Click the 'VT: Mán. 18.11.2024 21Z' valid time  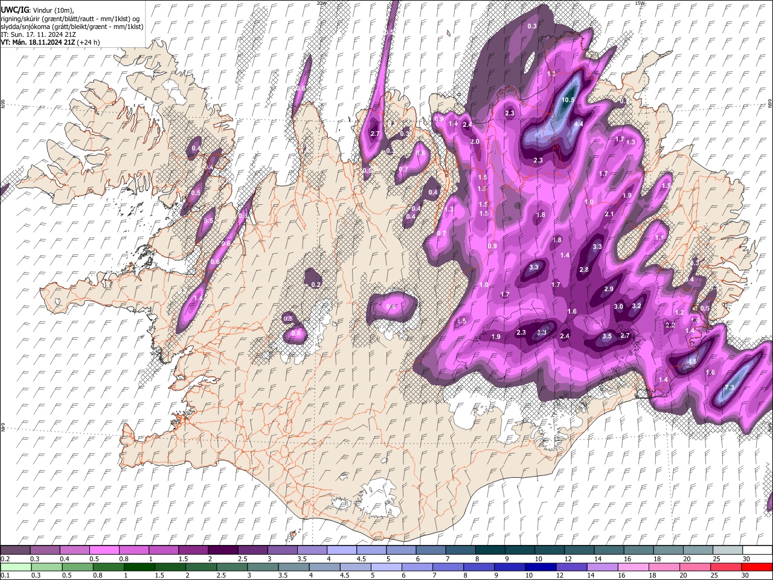pos(38,42)
